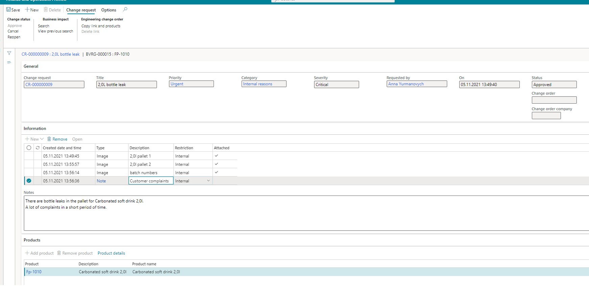The width and height of the screenshot is (589, 286).
Task: Click the magnifier search icon after Options
Action: [x=125, y=9]
